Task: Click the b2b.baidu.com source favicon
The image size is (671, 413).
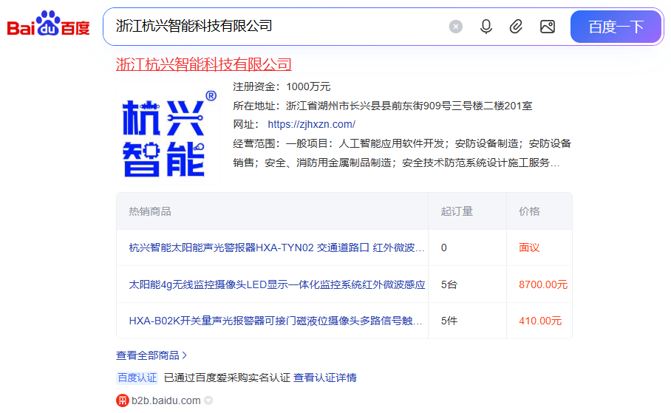Action: tap(122, 400)
